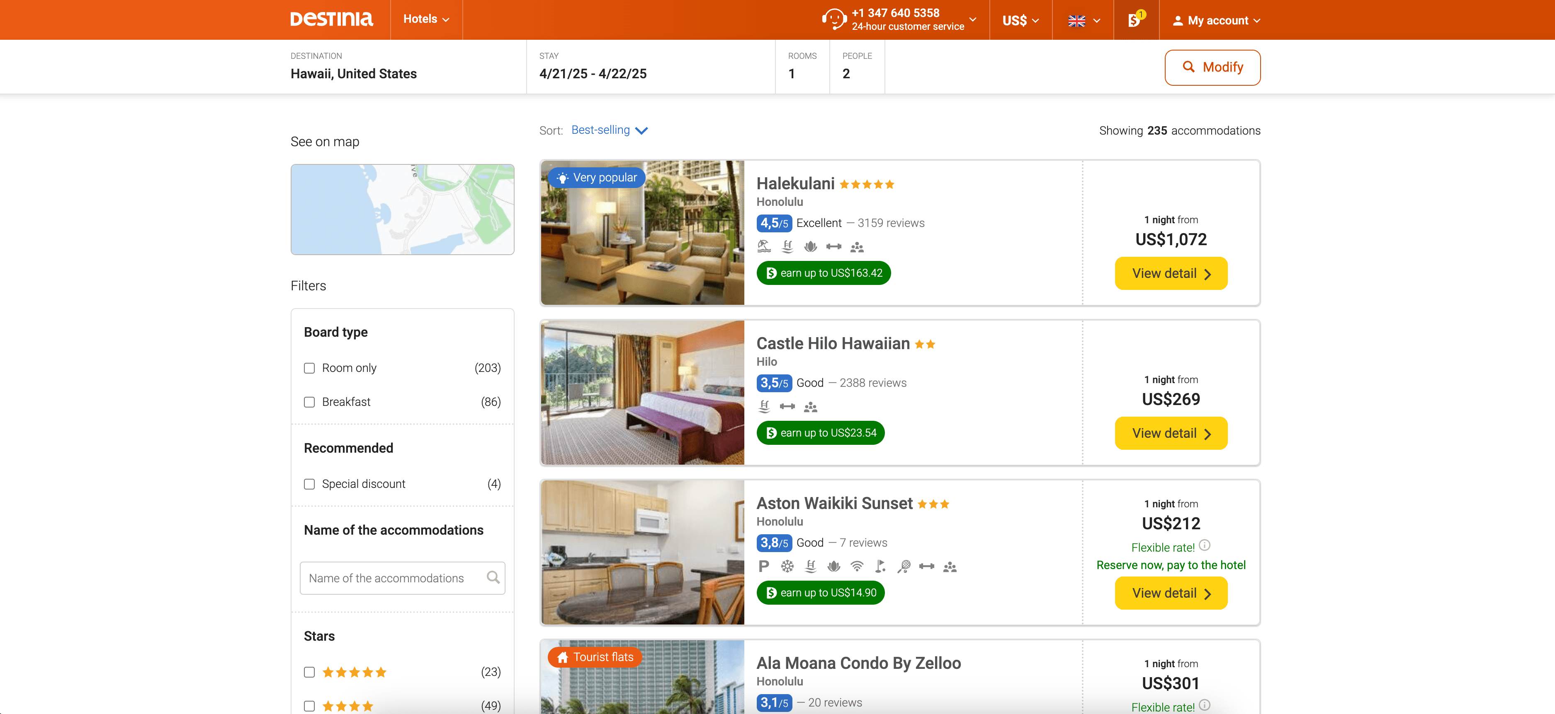Click the People count field

click(x=857, y=66)
